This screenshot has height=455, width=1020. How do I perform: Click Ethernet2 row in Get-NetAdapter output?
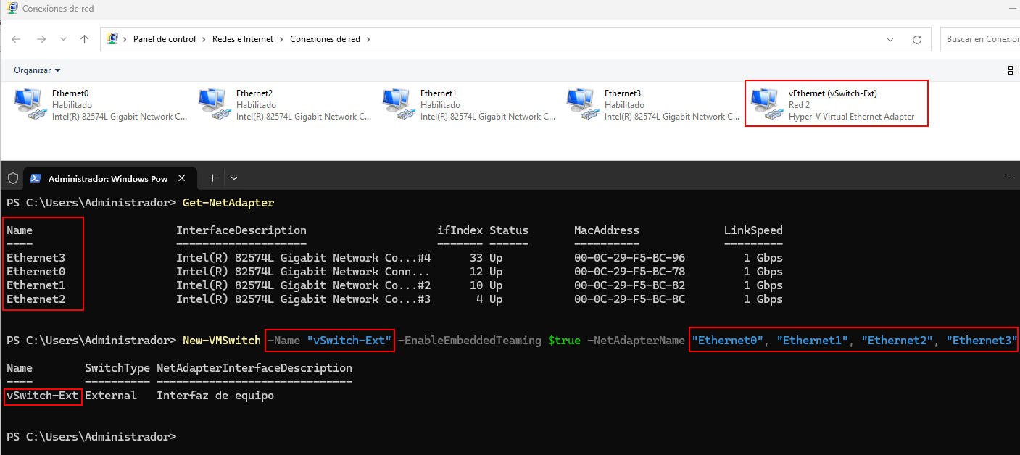[x=394, y=299]
